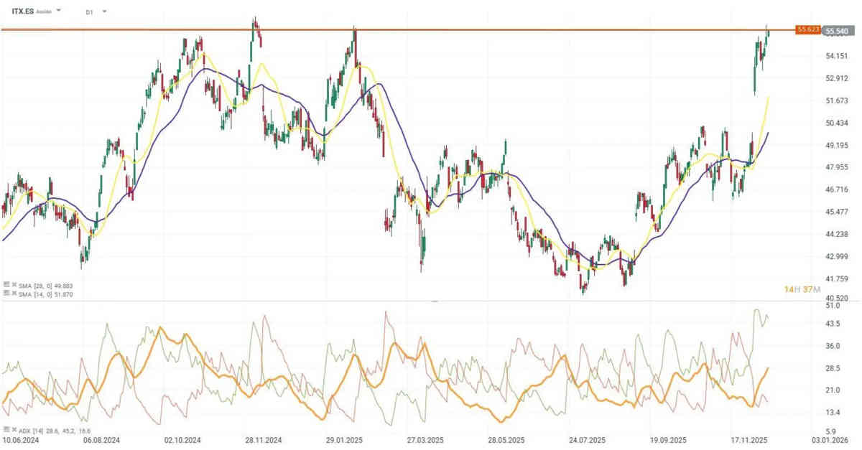Click the 55.540 price axis label

pos(838,32)
